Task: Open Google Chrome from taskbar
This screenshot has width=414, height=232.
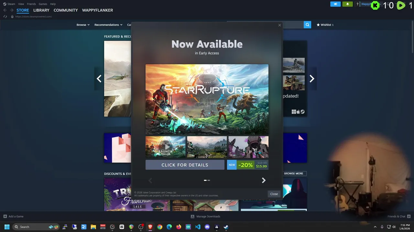Action: pyautogui.click(x=160, y=227)
